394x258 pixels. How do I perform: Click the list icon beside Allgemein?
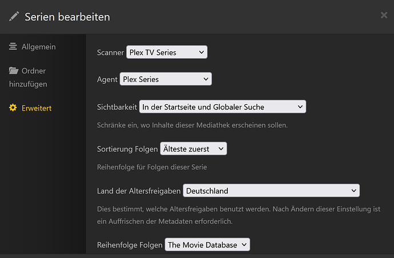tap(13, 47)
